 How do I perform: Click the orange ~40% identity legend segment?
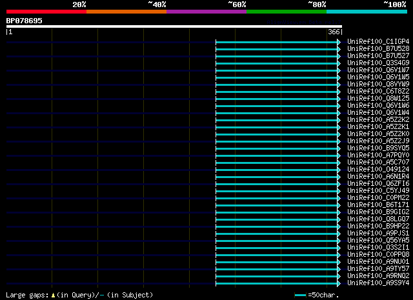[126, 12]
